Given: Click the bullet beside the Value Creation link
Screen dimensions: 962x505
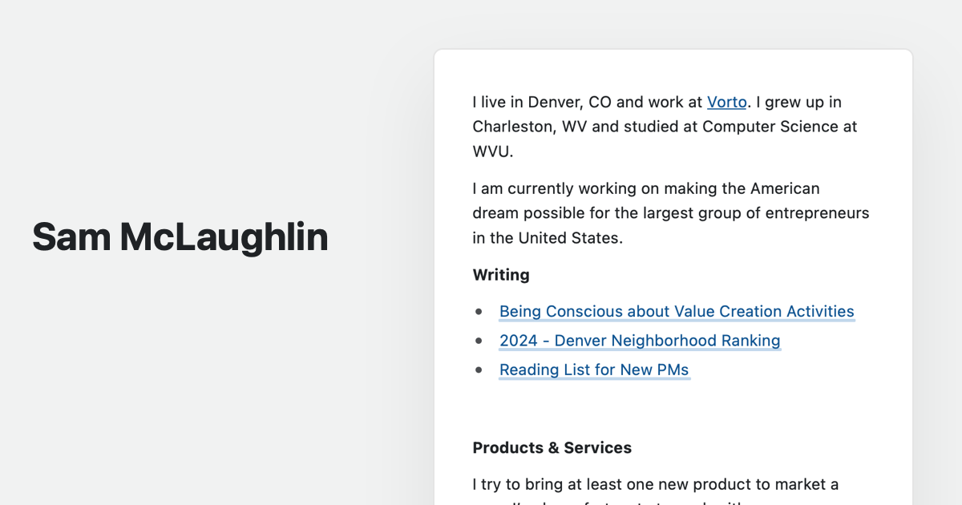Looking at the screenshot, I should tap(479, 311).
